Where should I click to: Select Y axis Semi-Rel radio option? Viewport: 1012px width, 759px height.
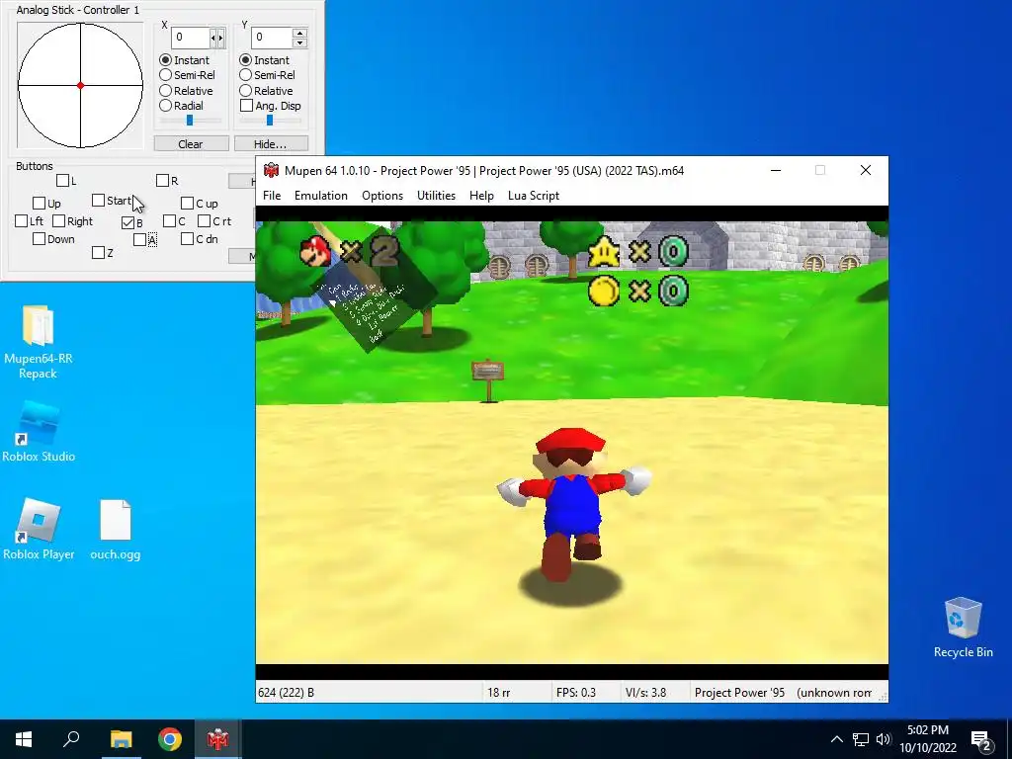click(x=245, y=75)
